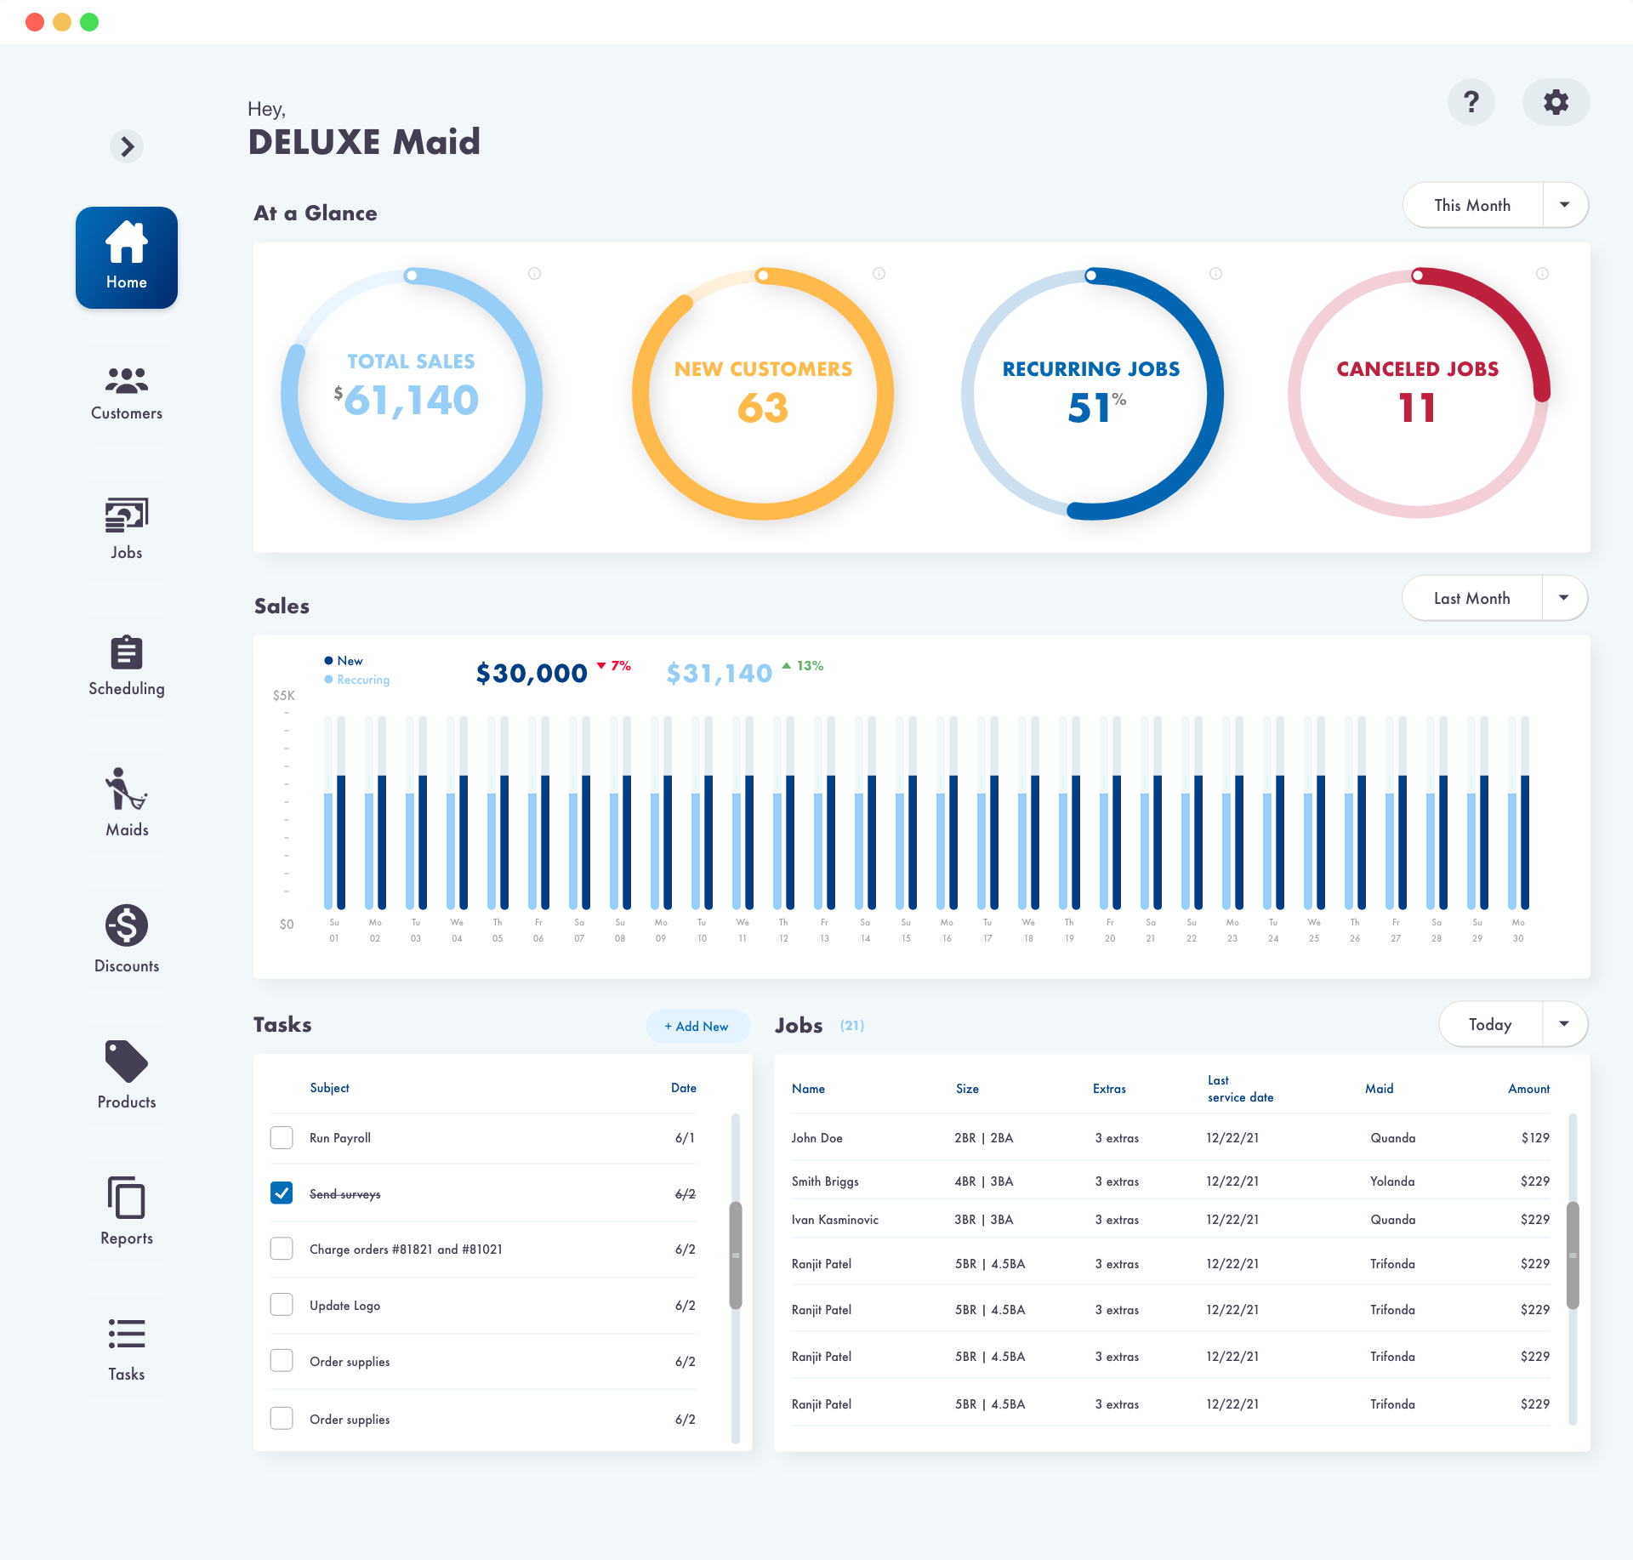Image resolution: width=1633 pixels, height=1560 pixels.
Task: Select the Maids sidebar icon
Action: 126,790
